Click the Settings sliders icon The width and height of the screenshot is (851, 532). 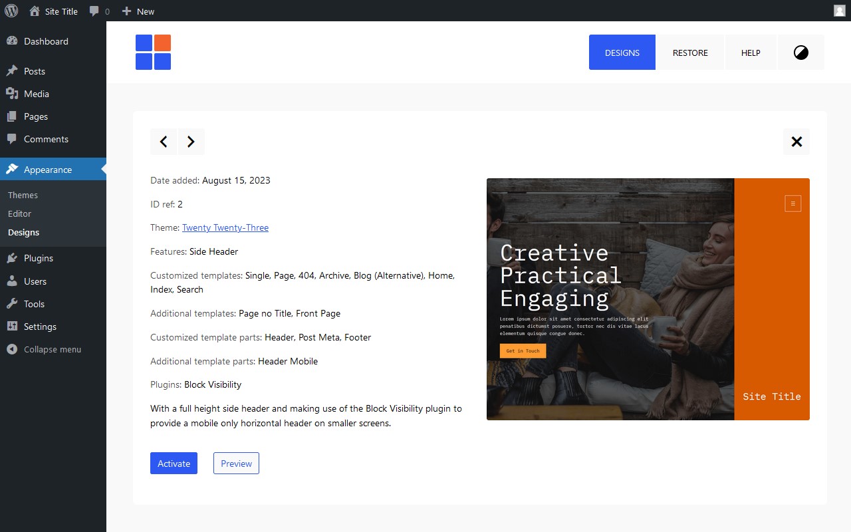(x=12, y=327)
